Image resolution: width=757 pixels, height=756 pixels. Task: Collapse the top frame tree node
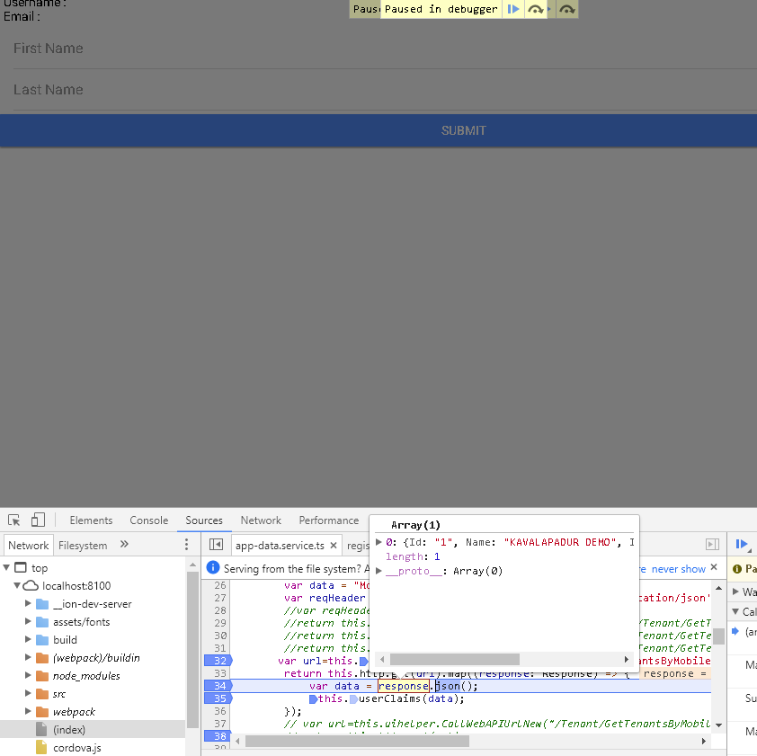(x=6, y=568)
